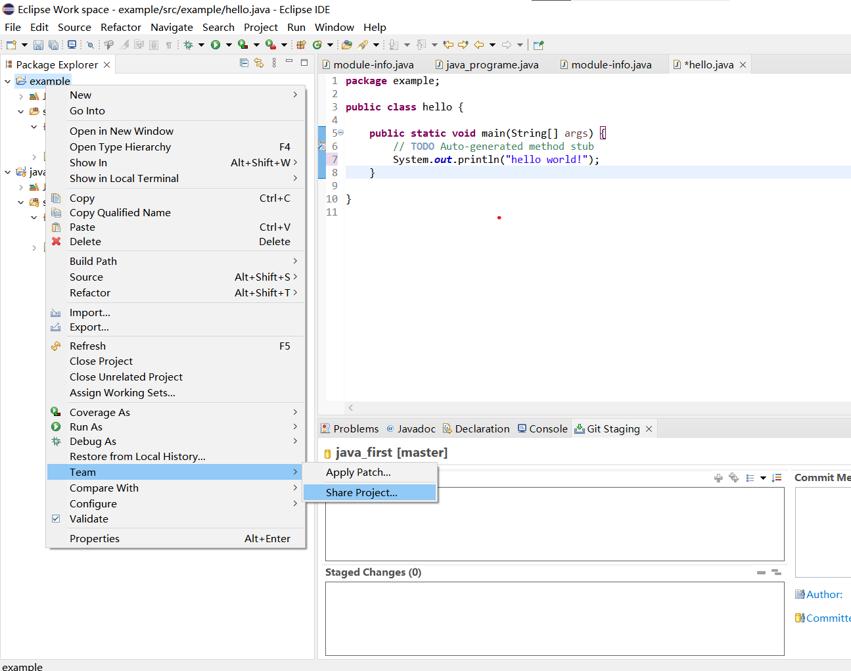The height and width of the screenshot is (671, 851).
Task: Click the Previous Annotation icon
Action: click(421, 45)
